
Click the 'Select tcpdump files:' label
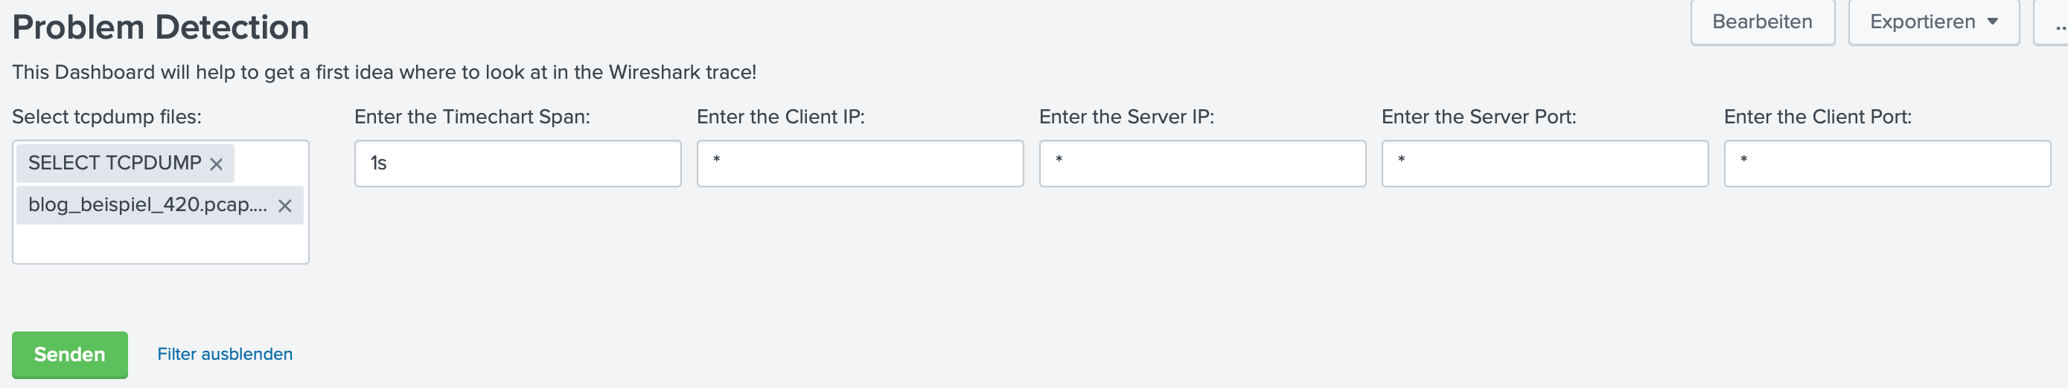(x=106, y=117)
